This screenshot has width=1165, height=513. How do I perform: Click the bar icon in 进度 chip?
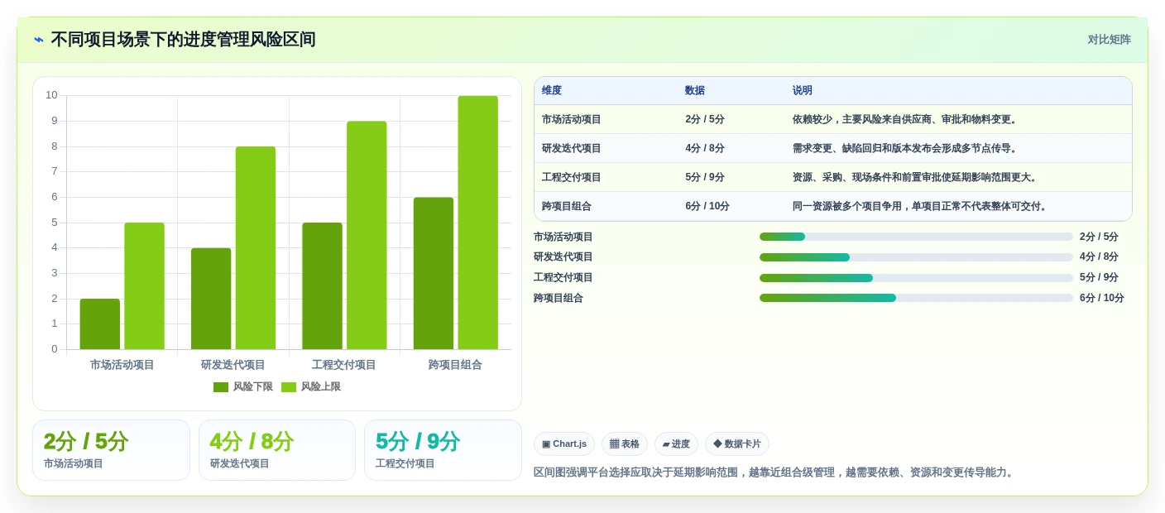click(666, 444)
